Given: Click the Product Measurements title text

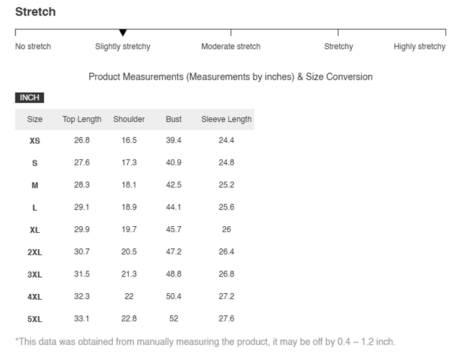Looking at the screenshot, I should pos(231,77).
